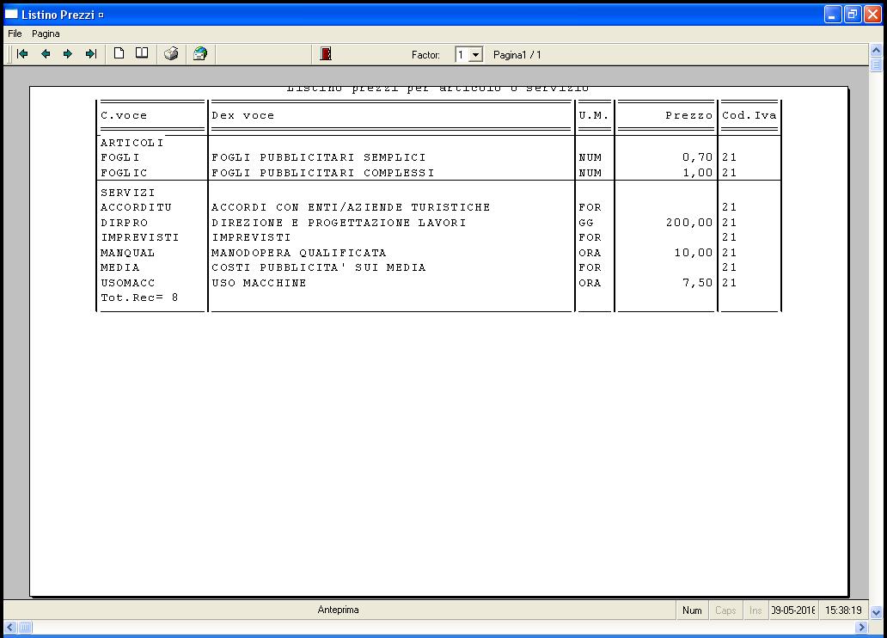Click the 'Factor:' label
This screenshot has width=887, height=638.
(425, 55)
